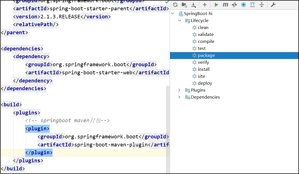299x174 pixels.
Task: Click SpringBoot-hi Maven project icon
Action: [x=181, y=14]
